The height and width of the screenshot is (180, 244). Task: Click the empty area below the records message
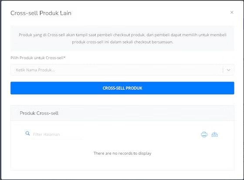(122, 163)
